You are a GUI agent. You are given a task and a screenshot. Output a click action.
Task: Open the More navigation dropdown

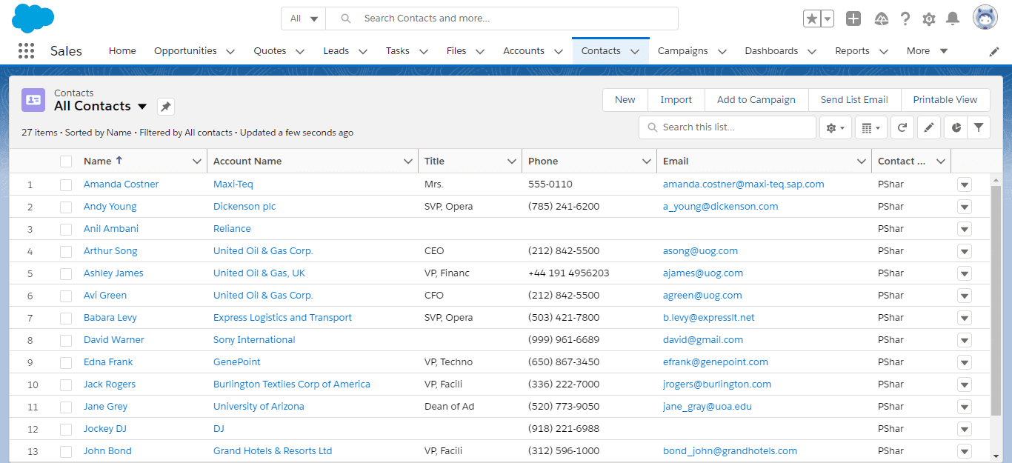click(927, 51)
